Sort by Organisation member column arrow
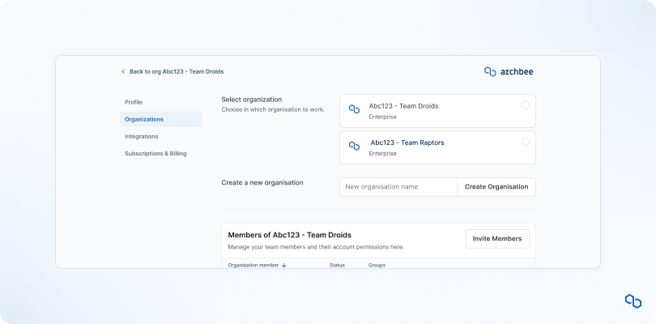656x324 pixels. point(284,266)
